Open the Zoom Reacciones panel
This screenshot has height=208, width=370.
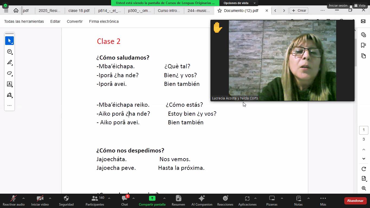click(x=225, y=201)
